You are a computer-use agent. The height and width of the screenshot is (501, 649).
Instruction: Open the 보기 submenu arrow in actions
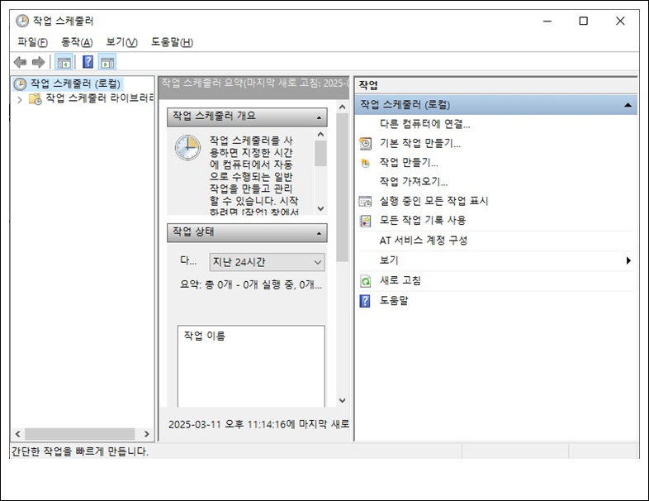pos(628,260)
